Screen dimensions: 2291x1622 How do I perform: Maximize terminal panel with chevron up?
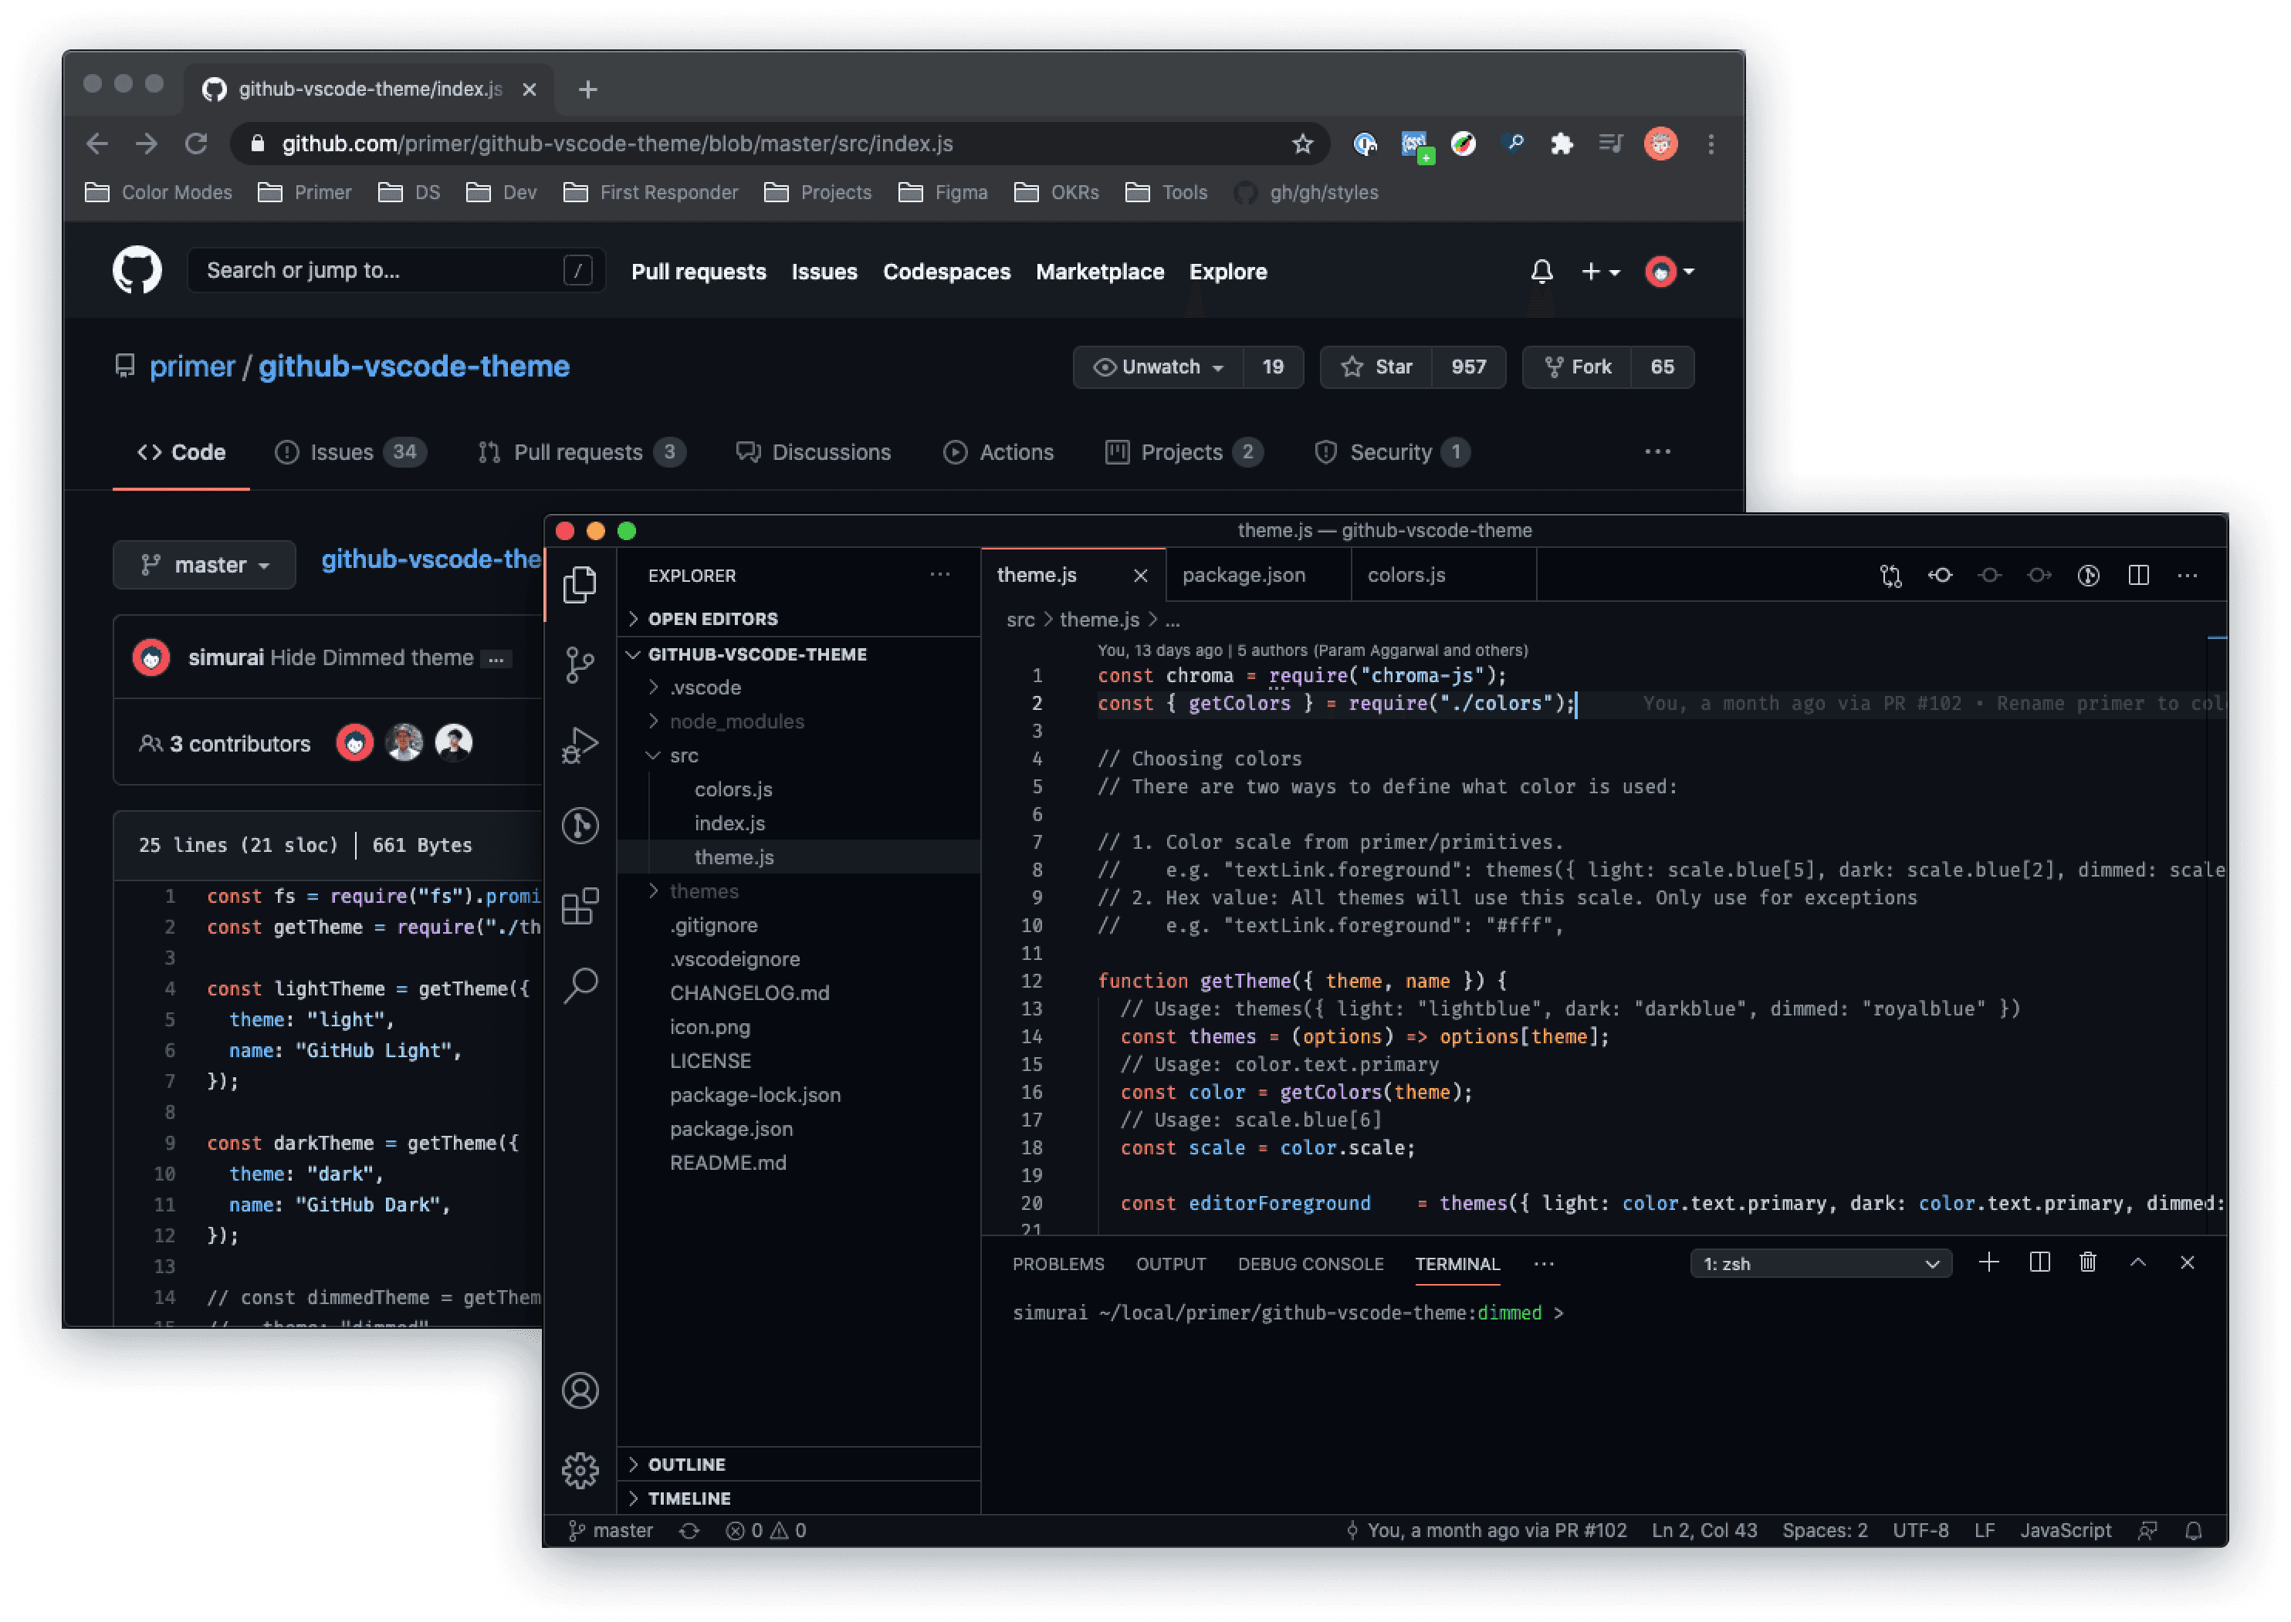(x=2137, y=1262)
